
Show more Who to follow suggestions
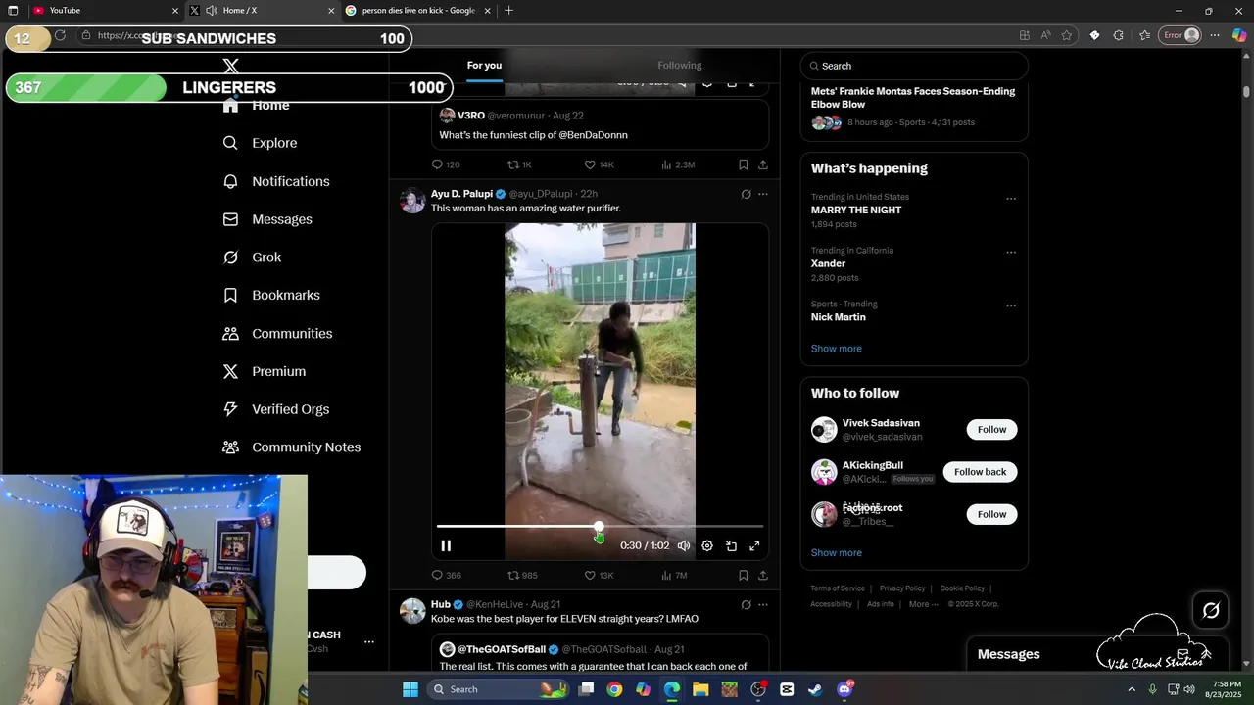point(836,553)
